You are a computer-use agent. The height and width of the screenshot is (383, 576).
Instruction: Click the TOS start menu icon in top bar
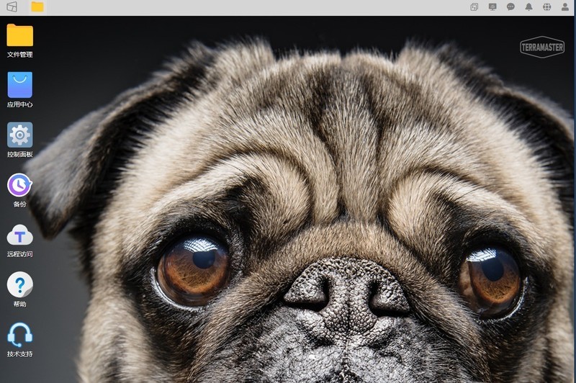[x=12, y=6]
